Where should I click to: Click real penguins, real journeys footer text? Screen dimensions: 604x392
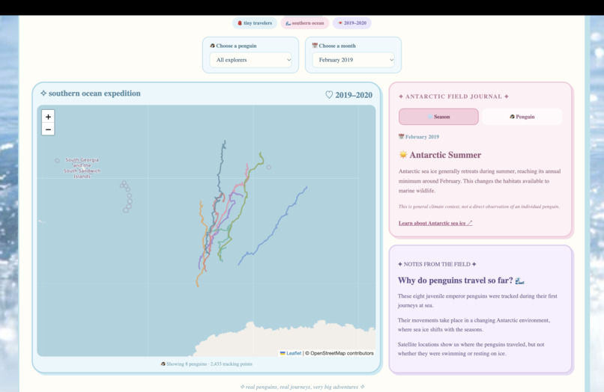[302, 387]
